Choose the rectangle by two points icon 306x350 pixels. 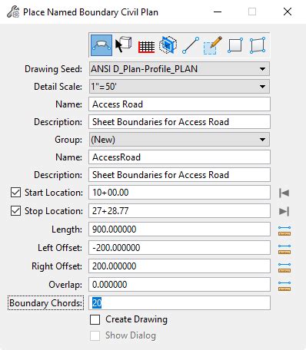(x=235, y=45)
